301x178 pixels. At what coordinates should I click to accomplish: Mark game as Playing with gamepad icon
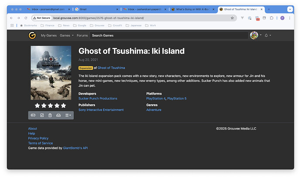click(x=33, y=115)
